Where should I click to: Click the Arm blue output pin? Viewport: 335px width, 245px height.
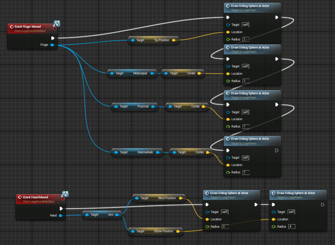pyautogui.click(x=117, y=215)
